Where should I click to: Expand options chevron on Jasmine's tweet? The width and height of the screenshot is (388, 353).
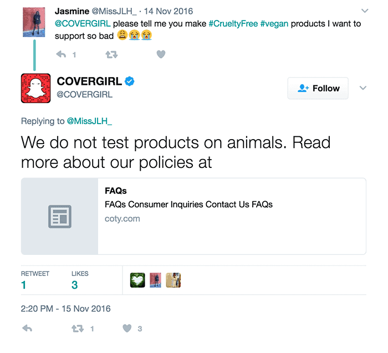[x=364, y=11]
